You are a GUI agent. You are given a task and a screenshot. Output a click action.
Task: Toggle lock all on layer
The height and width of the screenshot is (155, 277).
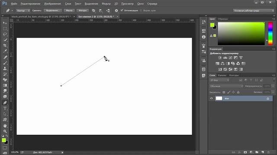click(x=238, y=92)
